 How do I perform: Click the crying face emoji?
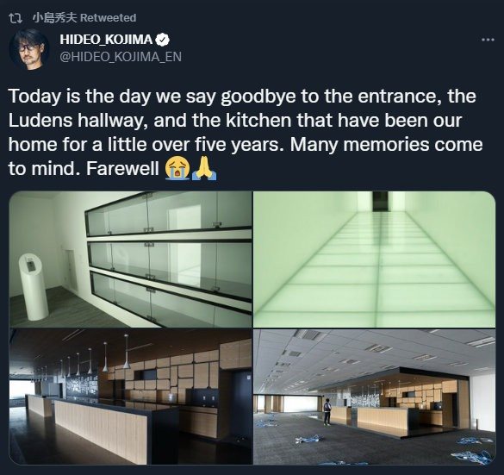pyautogui.click(x=177, y=169)
